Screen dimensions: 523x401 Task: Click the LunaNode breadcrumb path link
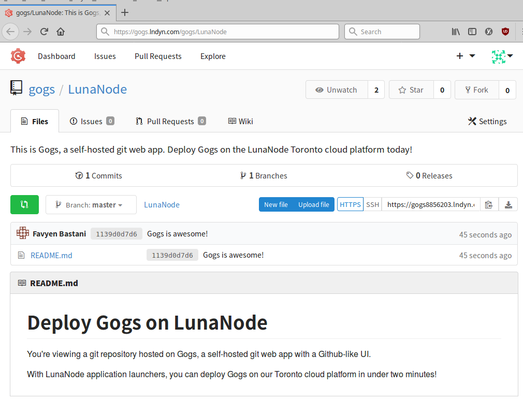coord(162,205)
